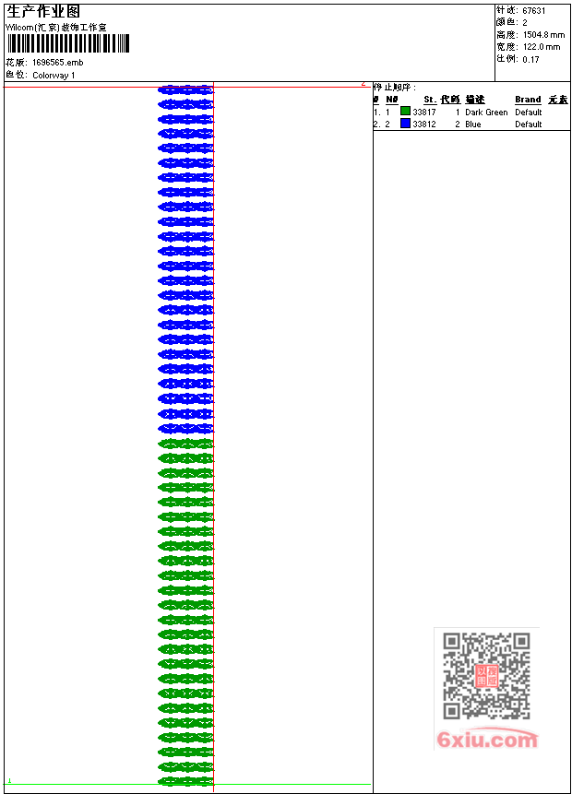
Task: Open the 6xiu.com watermark link
Action: point(487,740)
